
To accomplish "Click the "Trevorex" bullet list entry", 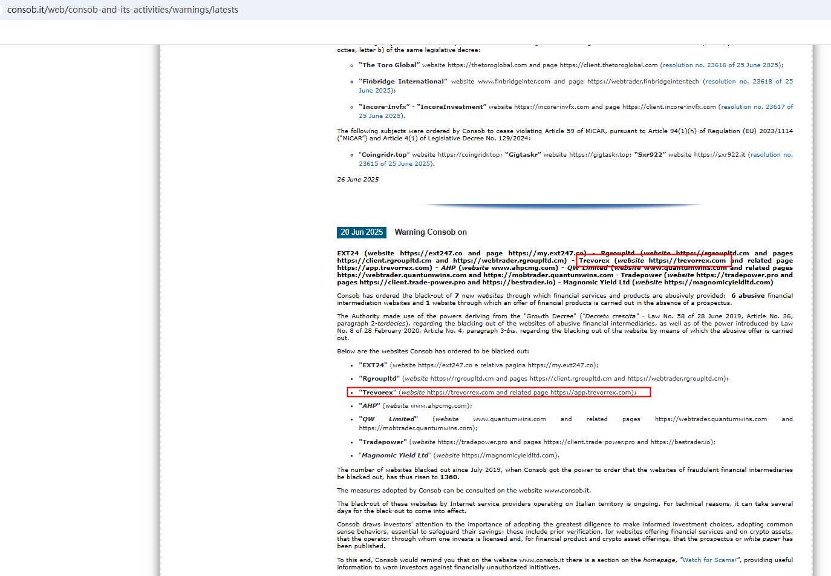I will 498,393.
